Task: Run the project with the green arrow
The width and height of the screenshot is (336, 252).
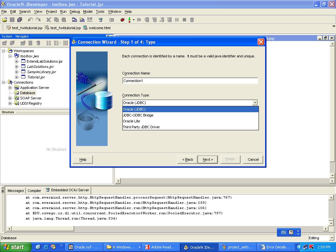Action: 129,20
